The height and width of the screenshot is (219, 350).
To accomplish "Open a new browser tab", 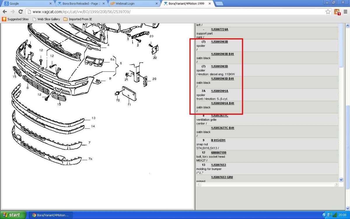I will coord(219,4).
